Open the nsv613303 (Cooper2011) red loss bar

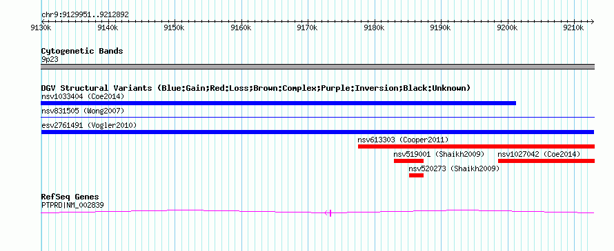(476, 146)
